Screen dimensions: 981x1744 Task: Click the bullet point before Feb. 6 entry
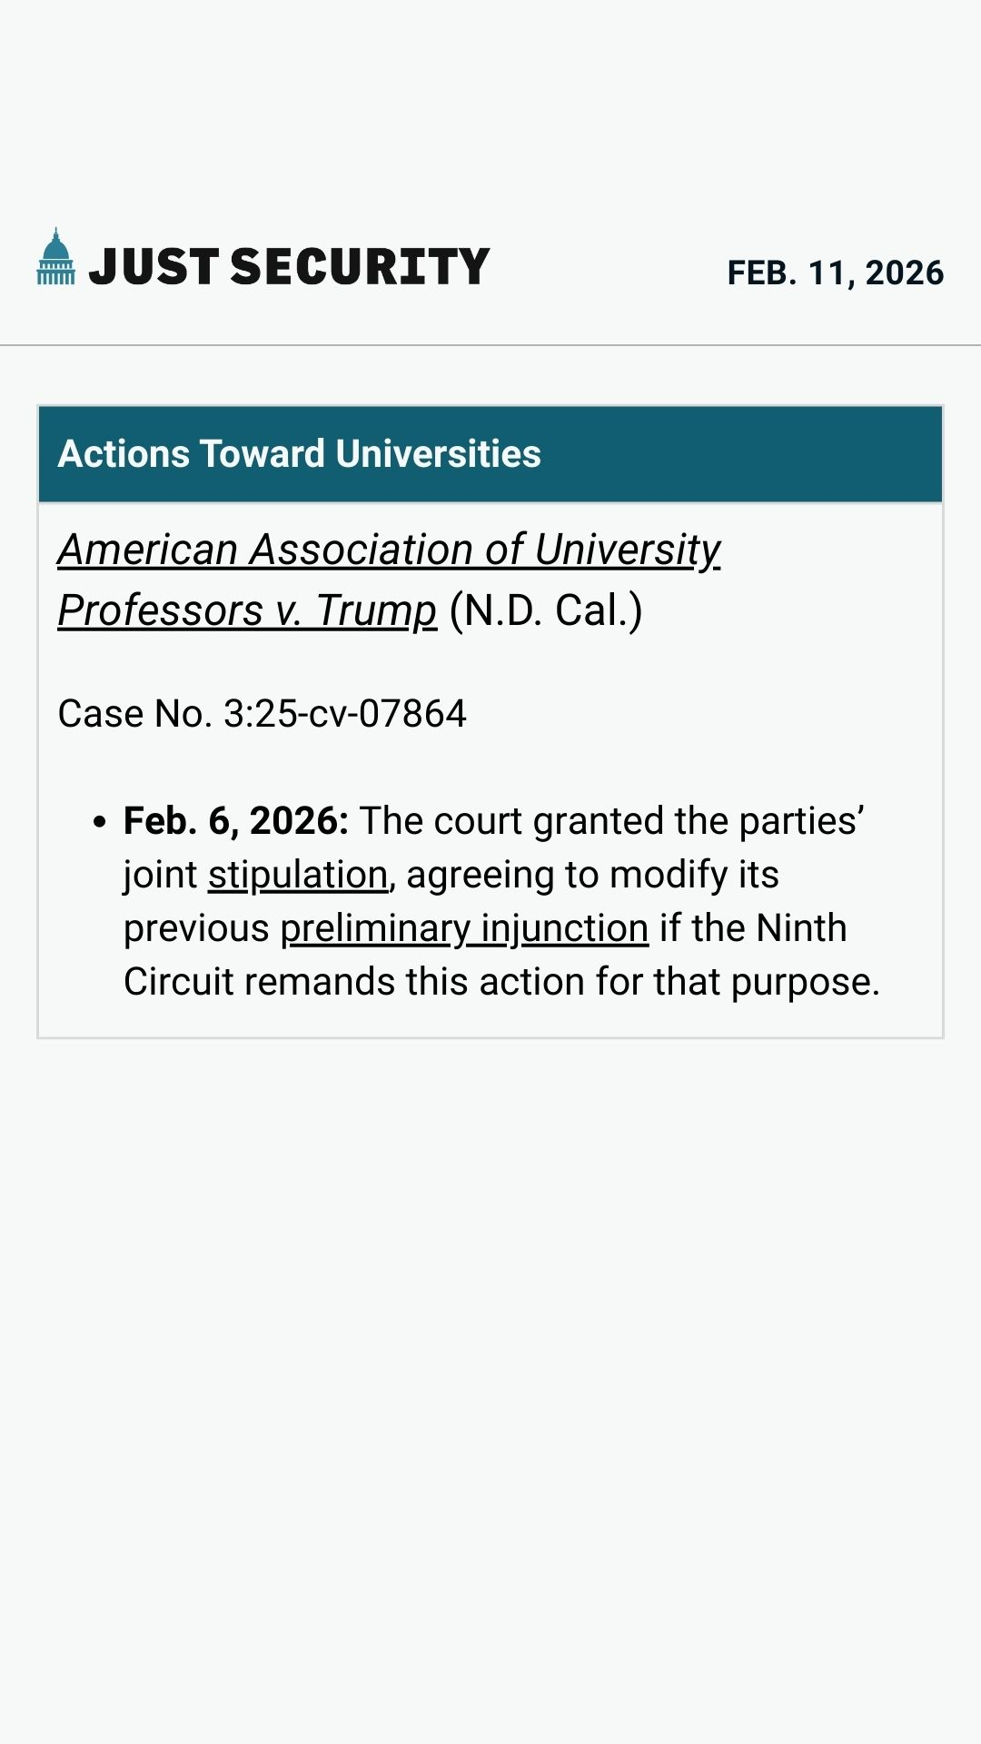[x=100, y=822]
